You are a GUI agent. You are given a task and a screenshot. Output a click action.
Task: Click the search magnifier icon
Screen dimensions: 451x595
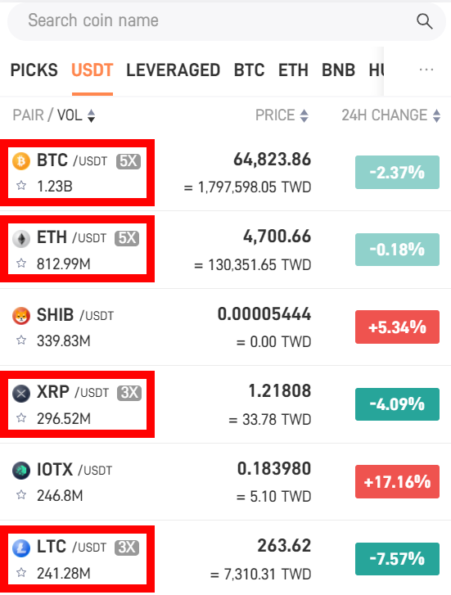(x=425, y=21)
